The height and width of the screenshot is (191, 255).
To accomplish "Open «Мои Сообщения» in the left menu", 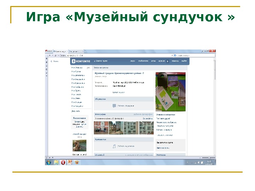I will [78, 87].
